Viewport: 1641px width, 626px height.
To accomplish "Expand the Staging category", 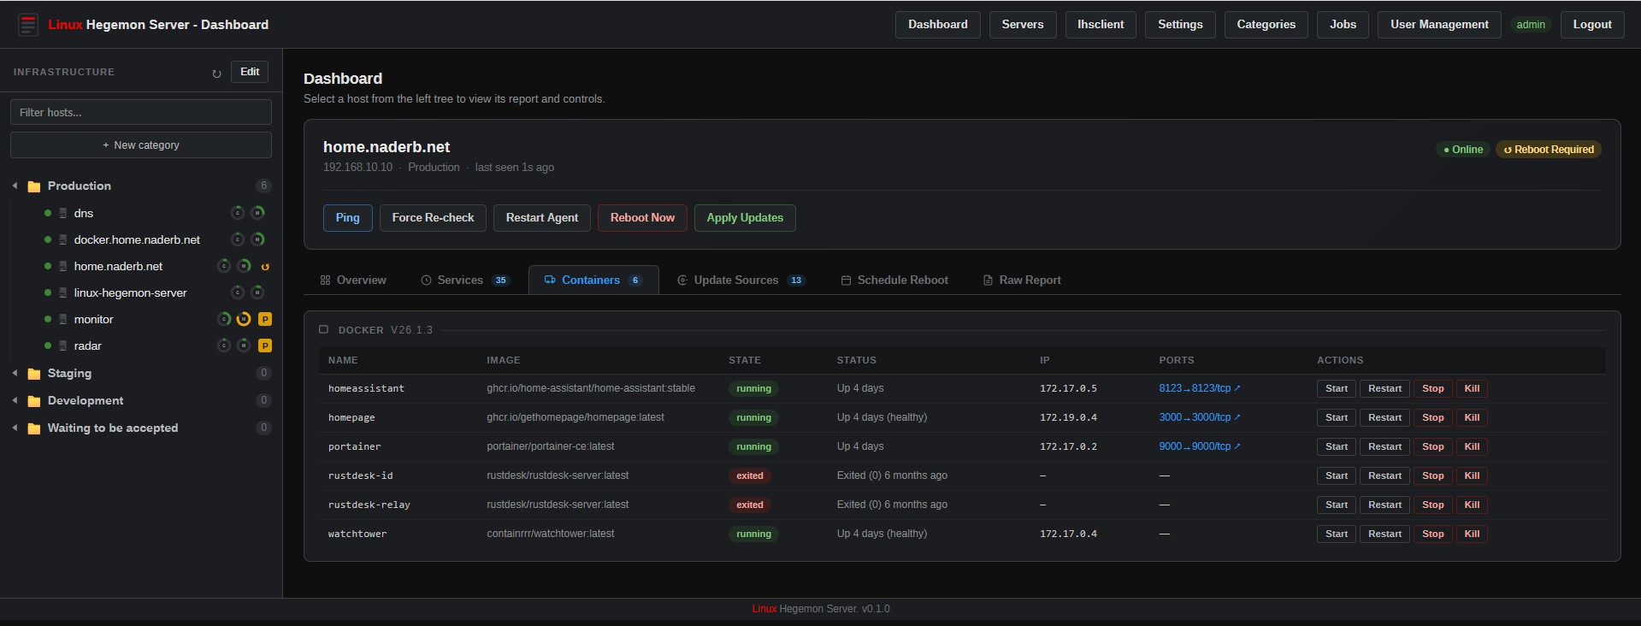I will (x=15, y=373).
